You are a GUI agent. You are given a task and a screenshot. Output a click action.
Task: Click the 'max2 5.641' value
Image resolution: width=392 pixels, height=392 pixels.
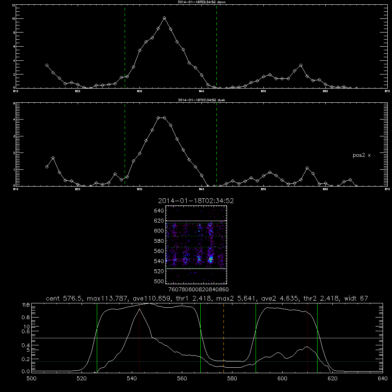point(236,298)
